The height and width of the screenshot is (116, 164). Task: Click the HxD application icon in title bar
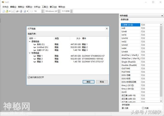(3, 2)
